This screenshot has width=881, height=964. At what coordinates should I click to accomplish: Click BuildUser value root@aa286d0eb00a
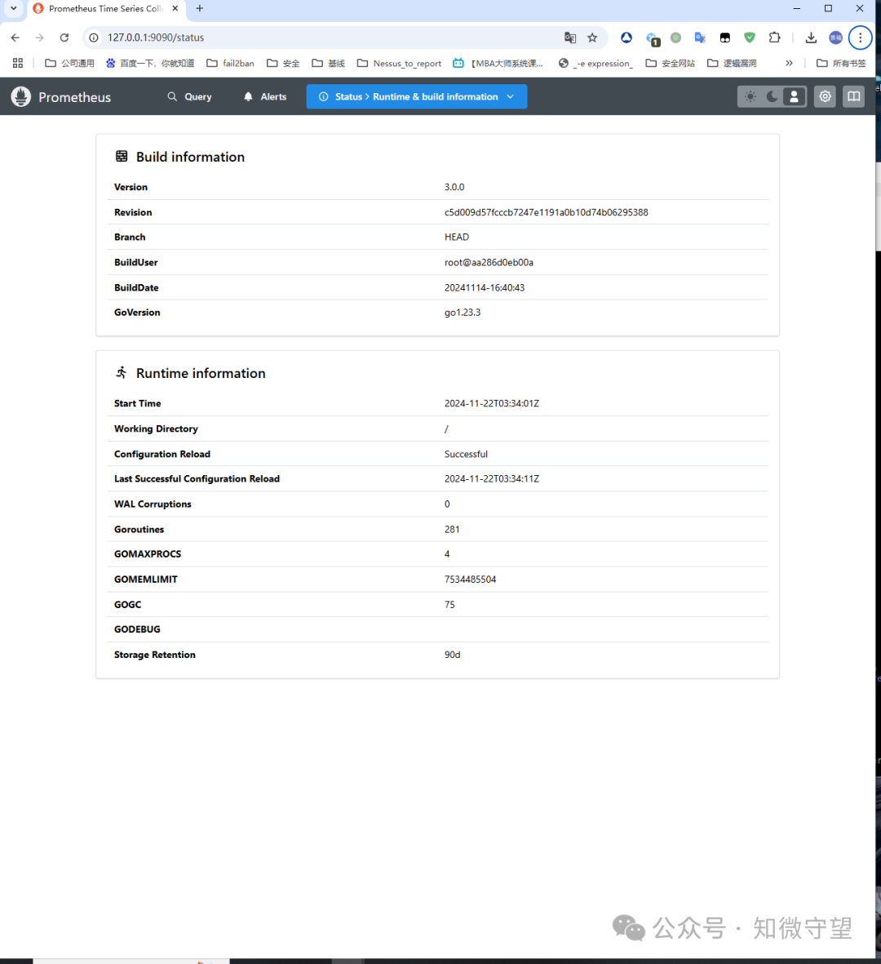489,263
